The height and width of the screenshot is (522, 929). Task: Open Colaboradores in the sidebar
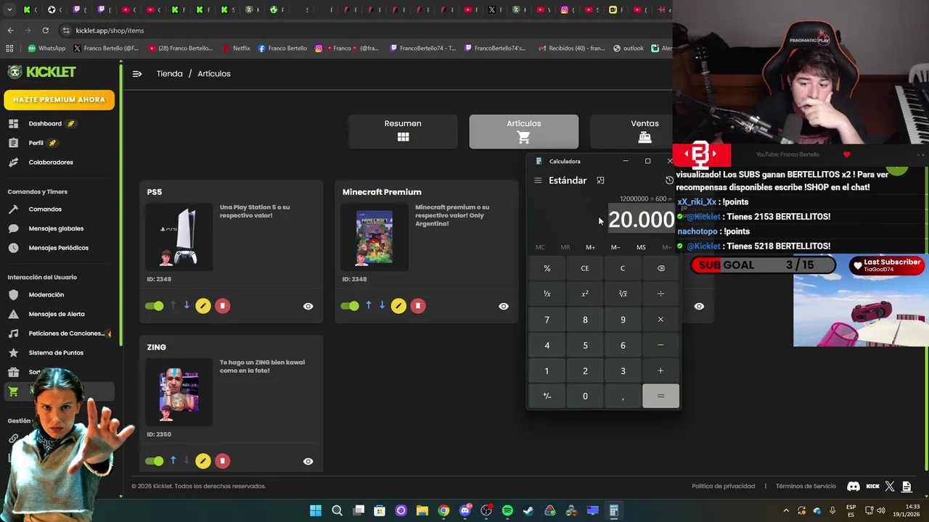click(51, 162)
